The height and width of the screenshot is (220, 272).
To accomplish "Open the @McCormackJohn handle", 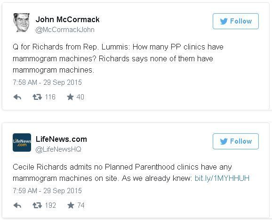I will click(x=65, y=30).
